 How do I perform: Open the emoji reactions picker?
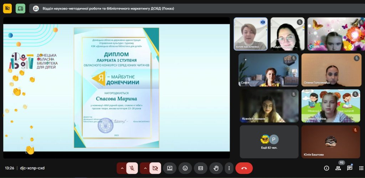point(185,168)
